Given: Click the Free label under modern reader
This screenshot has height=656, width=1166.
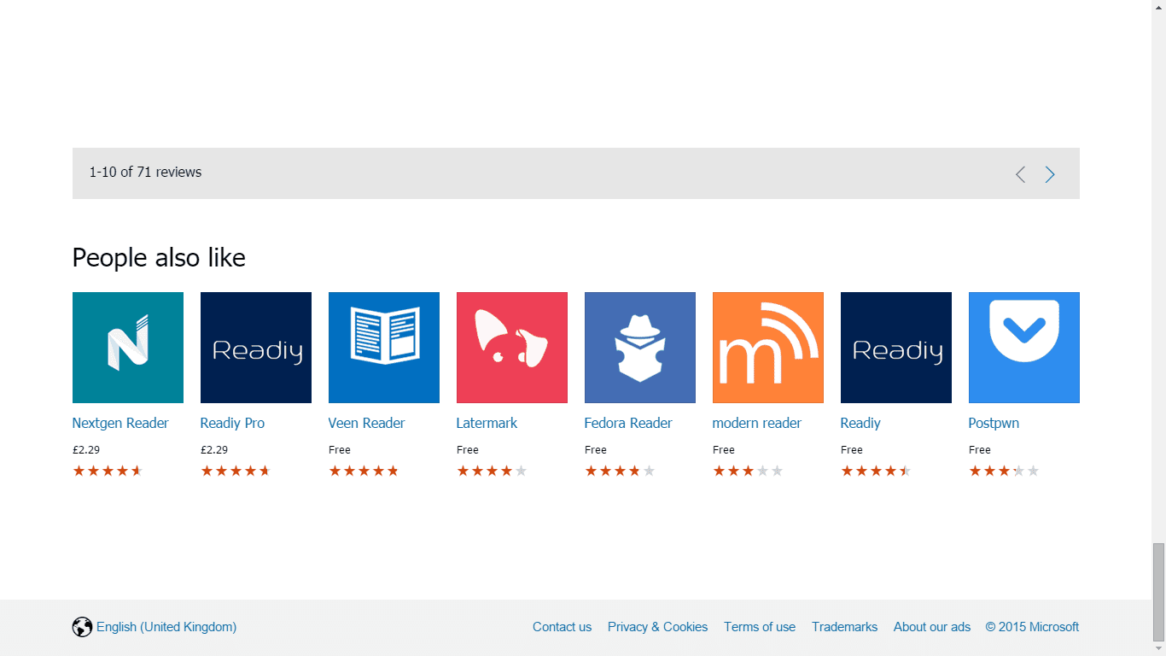Looking at the screenshot, I should [724, 449].
